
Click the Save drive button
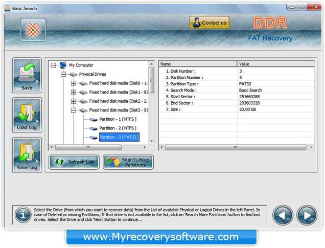tap(27, 76)
